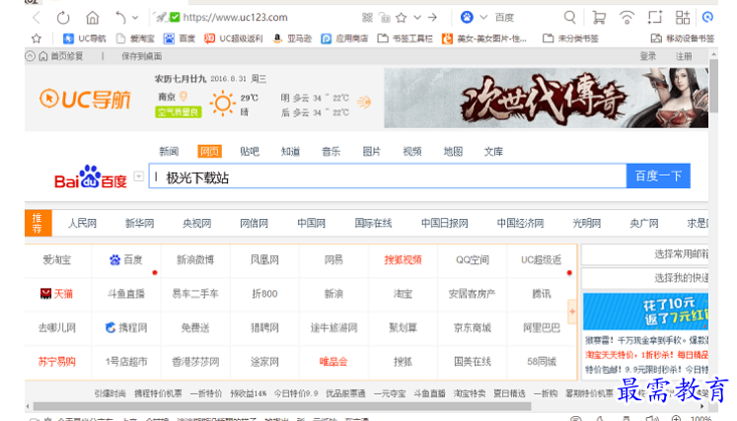737x421 pixels.
Task: Go back with the browser back arrow
Action: (37, 18)
